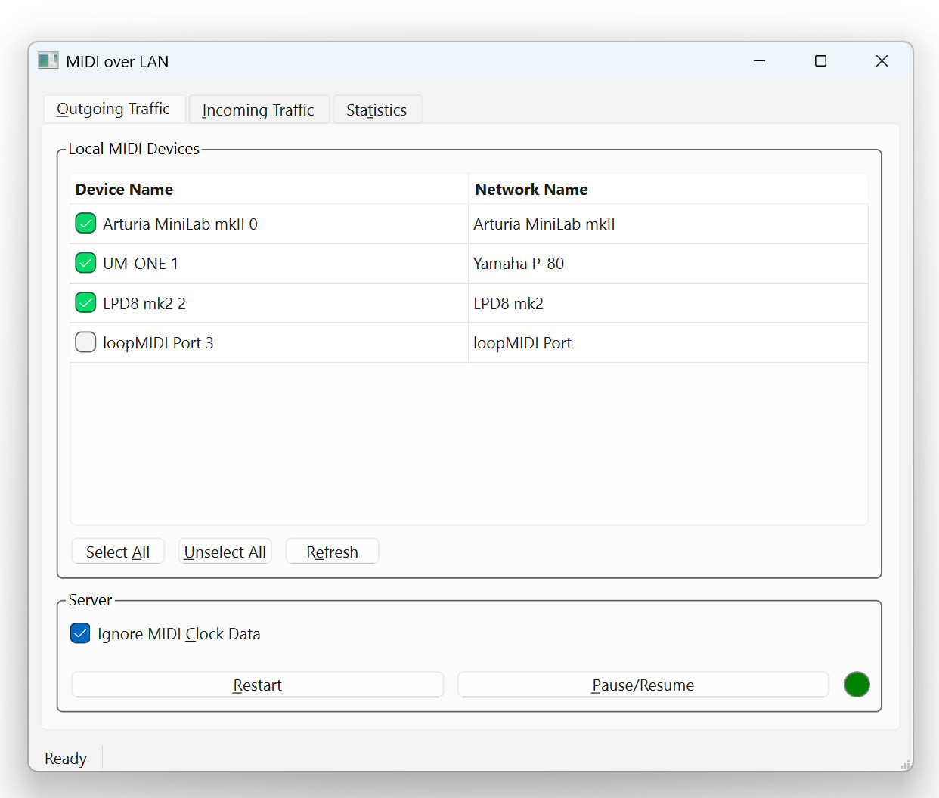Toggle Ignore MIDI Clock Data checkbox
Screen dimensions: 939x798
[80, 633]
